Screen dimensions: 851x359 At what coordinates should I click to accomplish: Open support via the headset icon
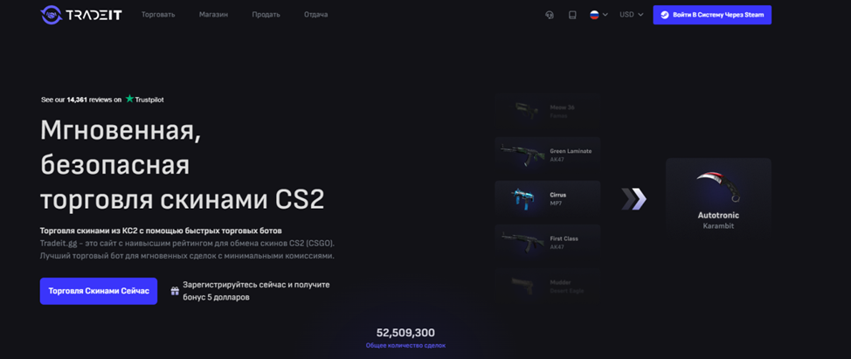(x=550, y=15)
